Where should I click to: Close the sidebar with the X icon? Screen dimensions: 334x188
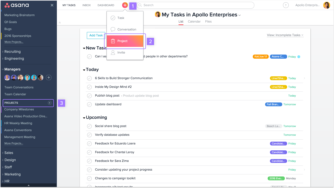coord(52,5)
